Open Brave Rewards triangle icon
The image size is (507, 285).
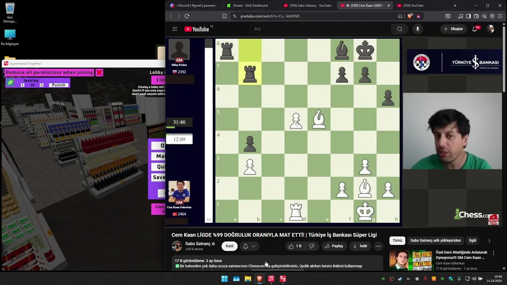pyautogui.click(x=418, y=16)
